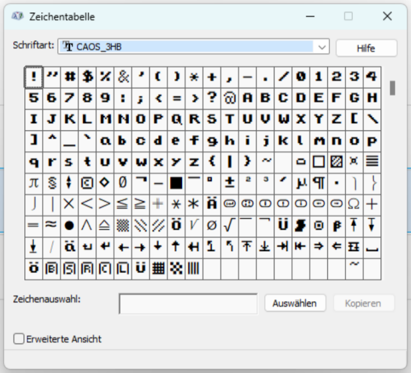
Task: Select the filled black circle character
Action: click(69, 225)
